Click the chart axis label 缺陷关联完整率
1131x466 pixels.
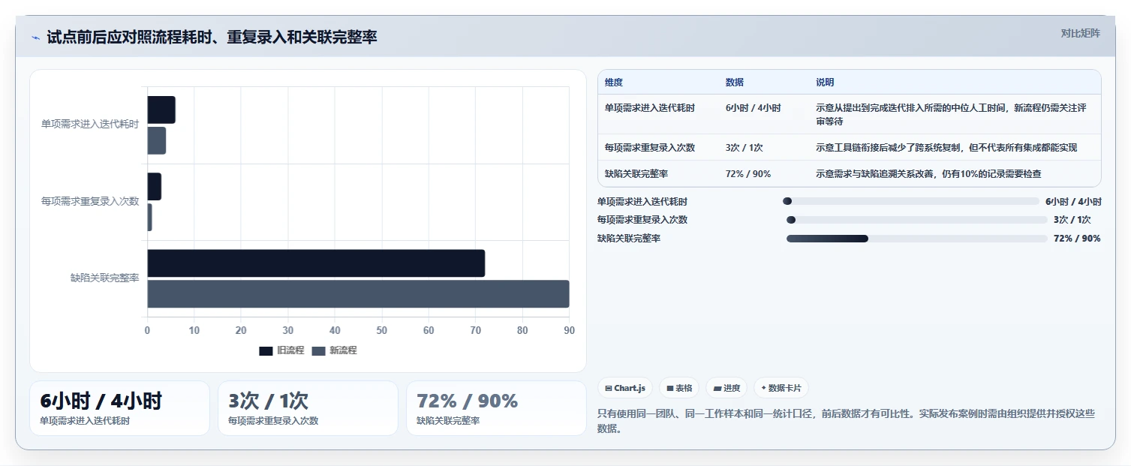(x=105, y=278)
